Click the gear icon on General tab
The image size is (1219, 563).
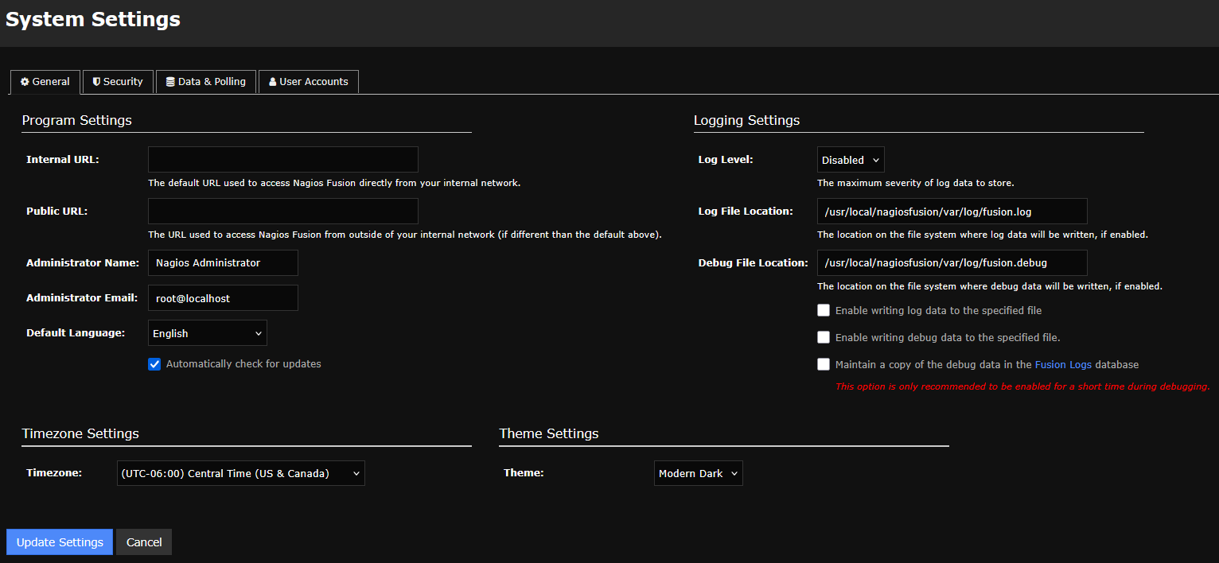25,82
